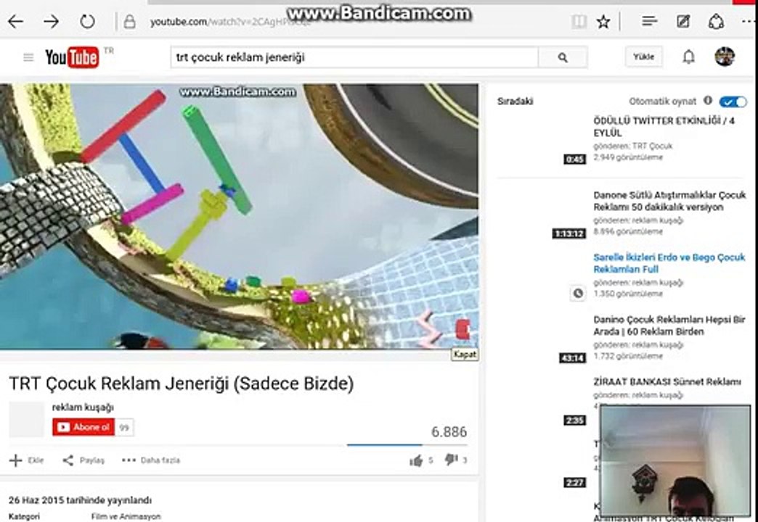
Task: Click the Kapat close button on video
Action: tap(465, 355)
